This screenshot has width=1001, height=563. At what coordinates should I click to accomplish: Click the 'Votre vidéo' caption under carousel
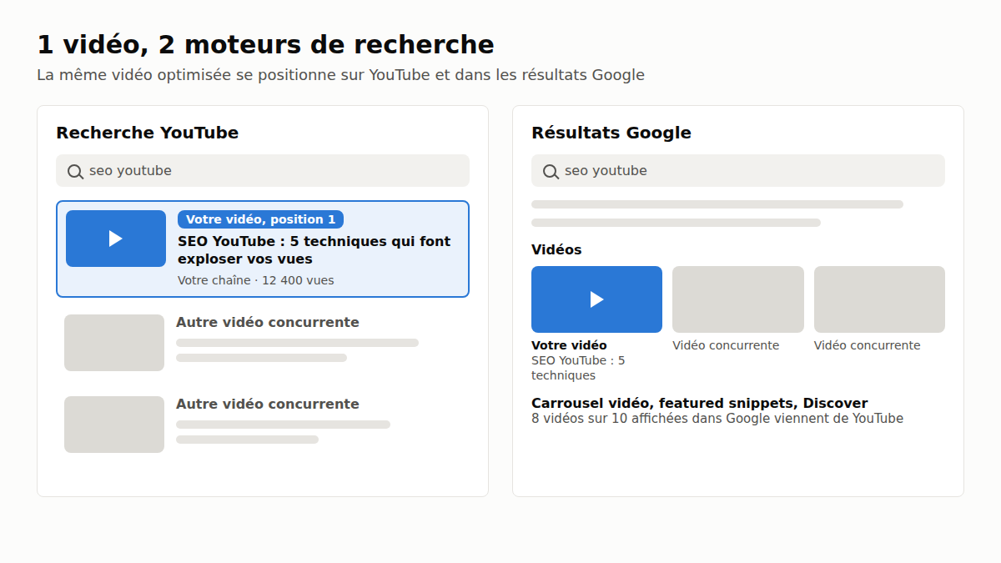pos(569,345)
